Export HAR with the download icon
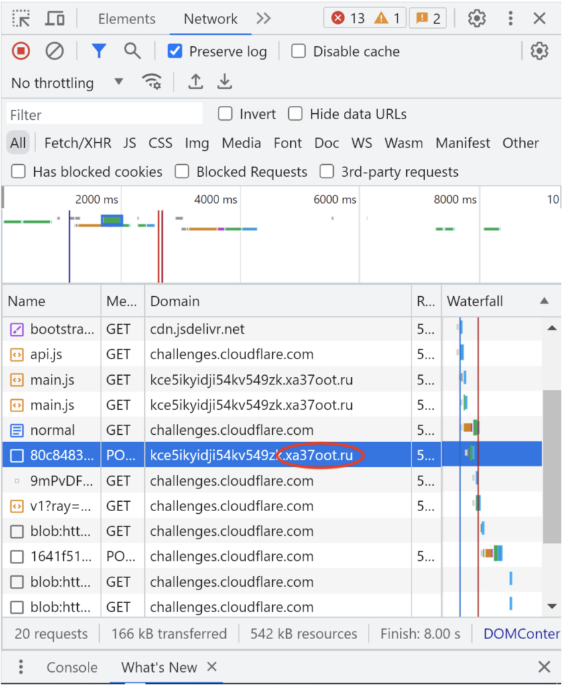The width and height of the screenshot is (563, 686). (x=225, y=82)
